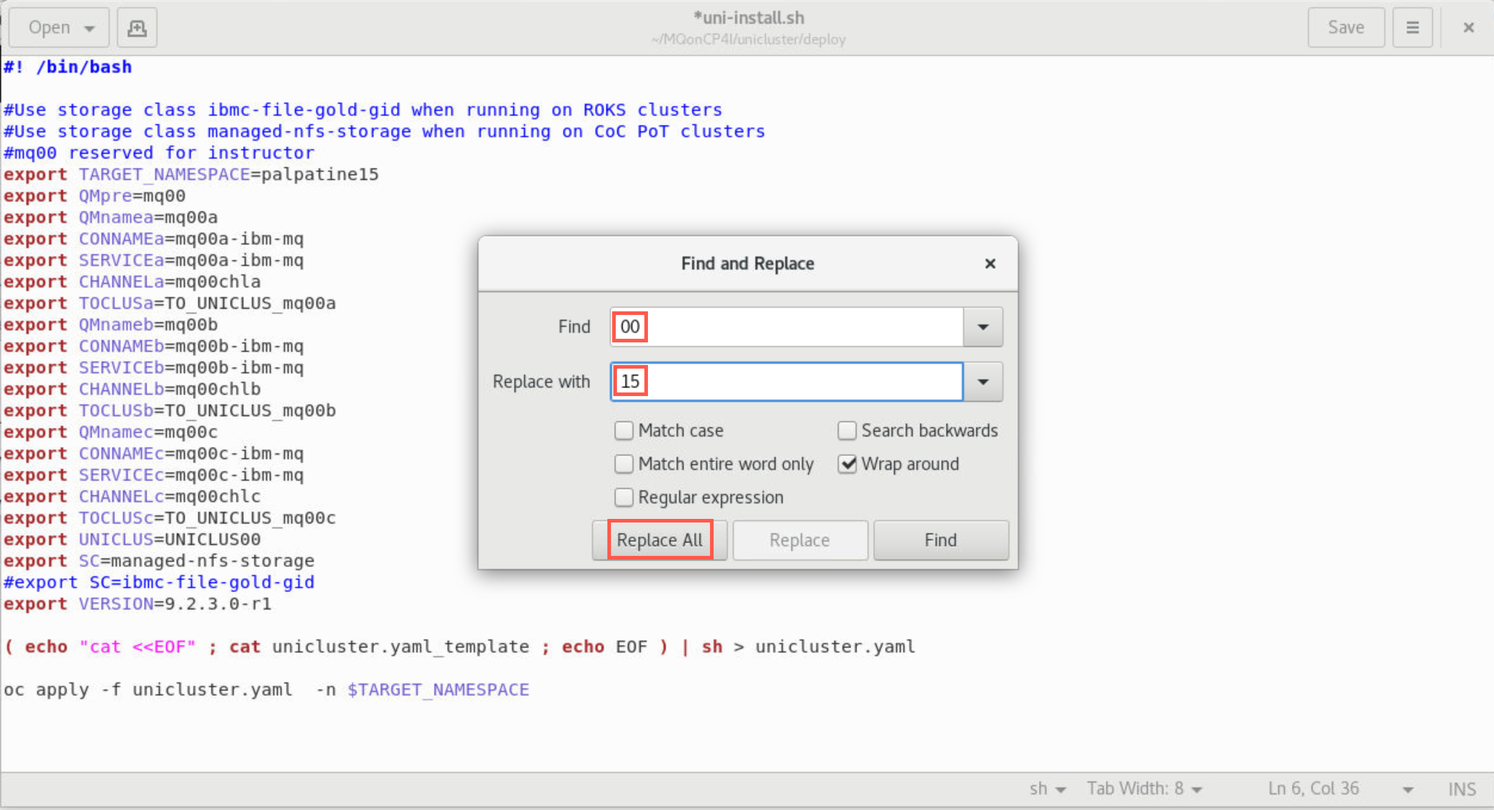Show Replace with history dropdown arrow
This screenshot has width=1494, height=810.
[x=983, y=382]
